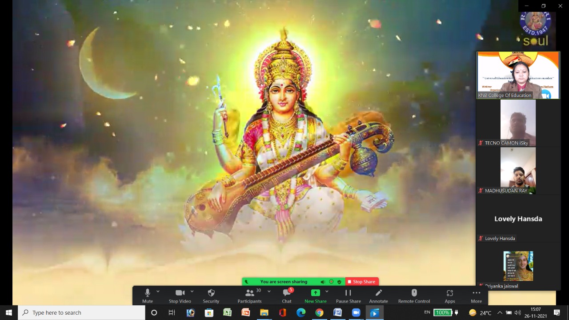Start a New Share
This screenshot has height=320, width=569.
(x=316, y=296)
